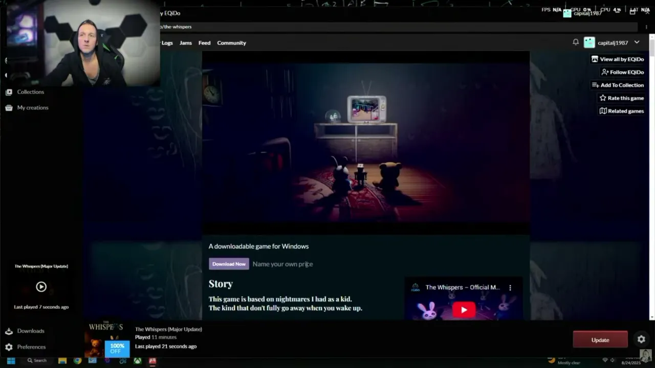
Task: Open the browser three-dot options menu
Action: pos(646,27)
